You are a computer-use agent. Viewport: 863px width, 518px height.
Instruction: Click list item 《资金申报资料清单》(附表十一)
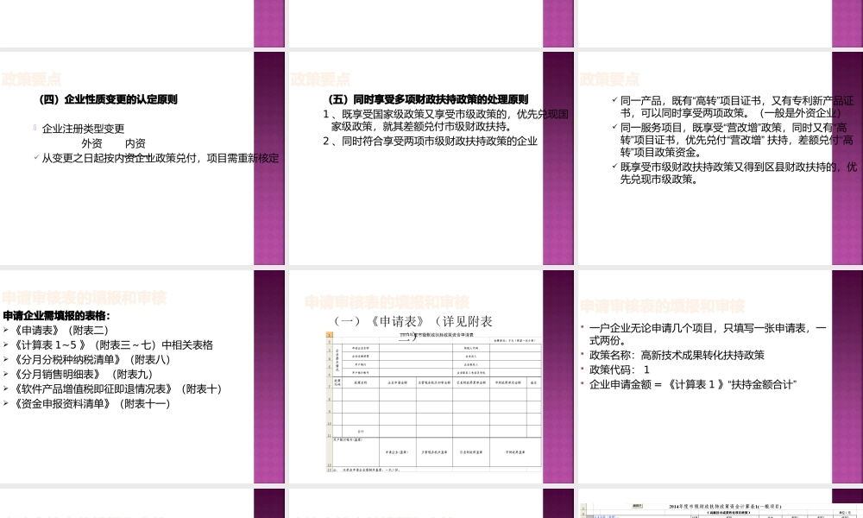91,404
